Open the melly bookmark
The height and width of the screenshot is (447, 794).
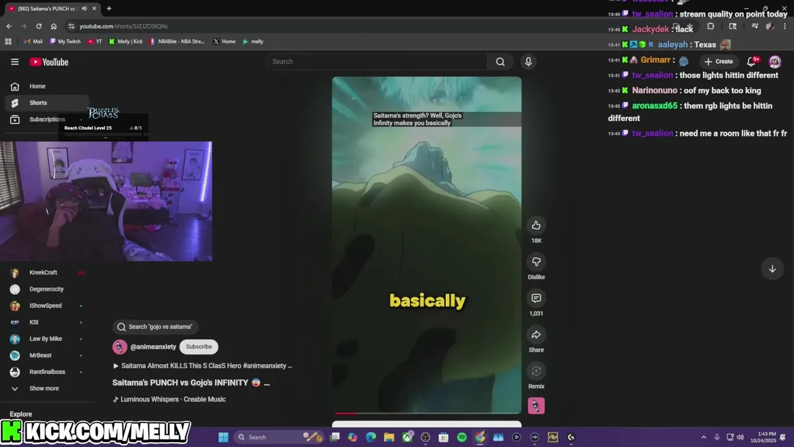[x=253, y=42]
